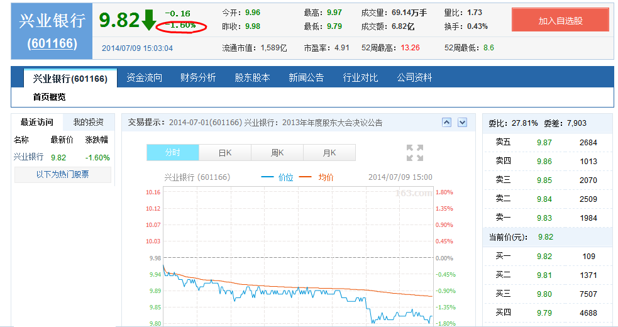Click the 成交额 value 6.82亿
The image size is (618, 327).
pyautogui.click(x=403, y=26)
